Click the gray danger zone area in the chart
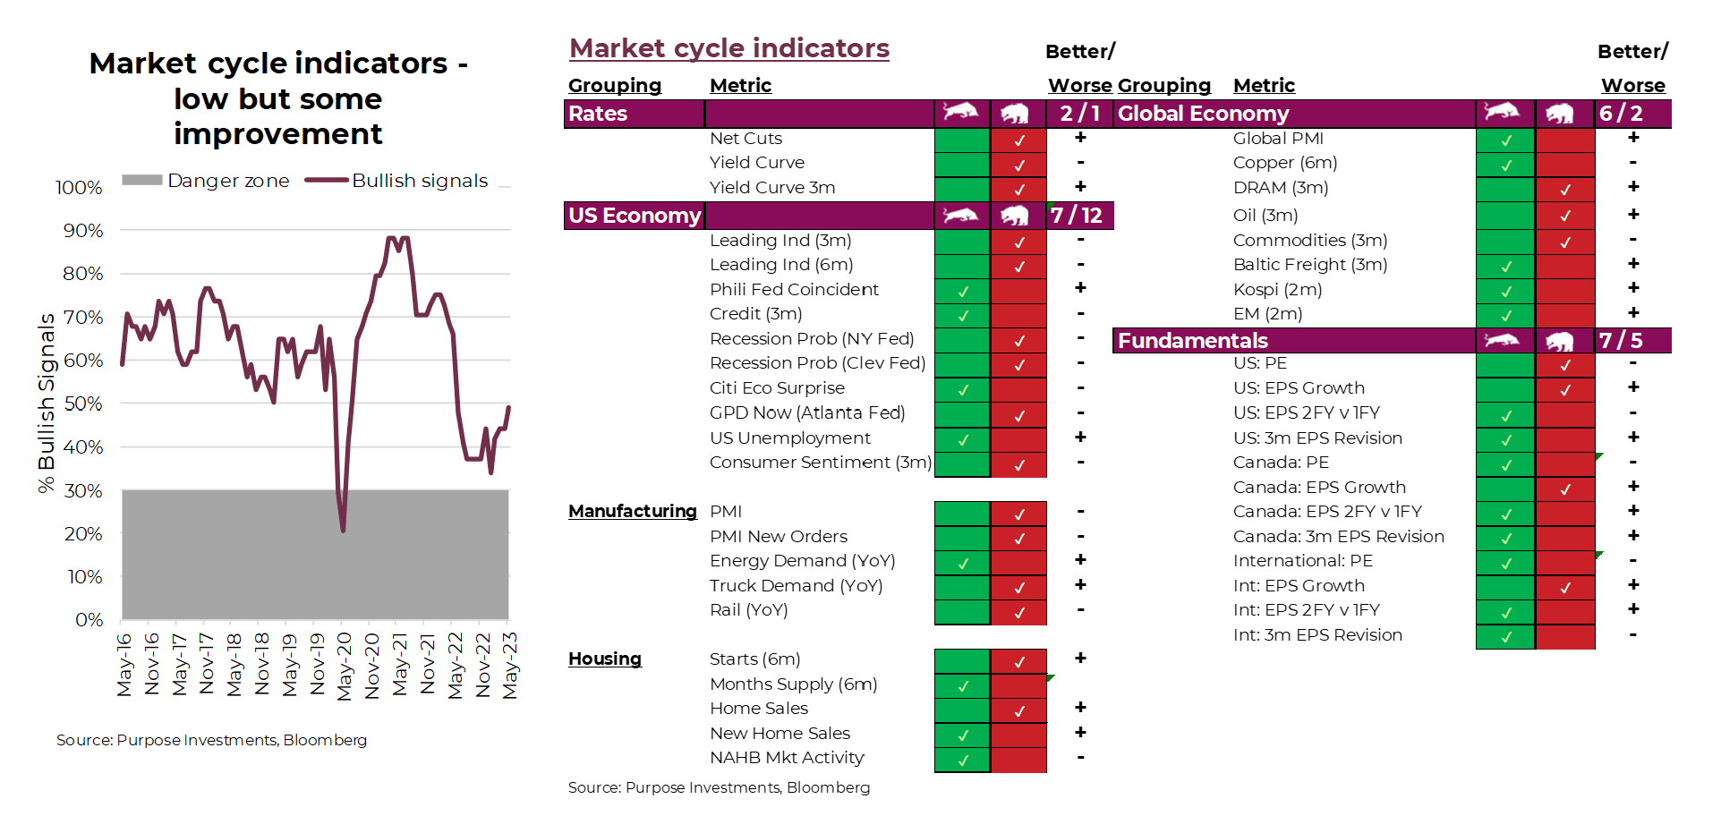1721x816 pixels. pyautogui.click(x=315, y=555)
